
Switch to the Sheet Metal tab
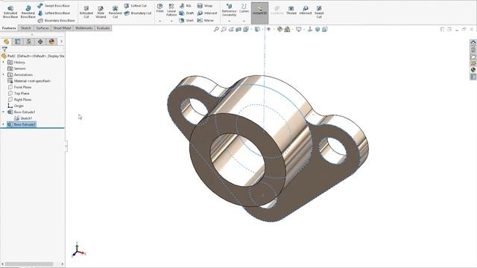[x=62, y=28]
